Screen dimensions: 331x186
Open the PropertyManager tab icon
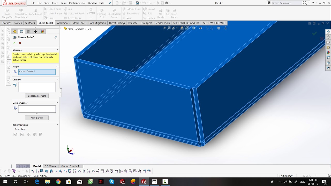click(x=22, y=32)
